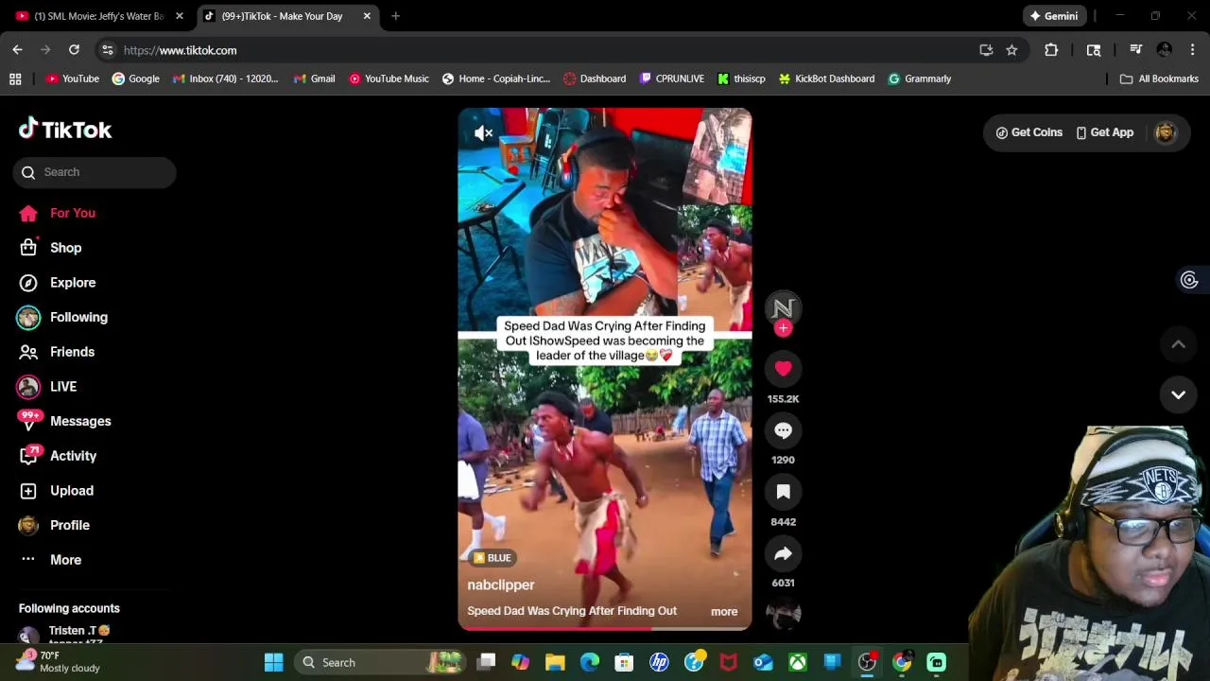The height and width of the screenshot is (681, 1210).
Task: Seek on video progress bar
Action: point(605,628)
